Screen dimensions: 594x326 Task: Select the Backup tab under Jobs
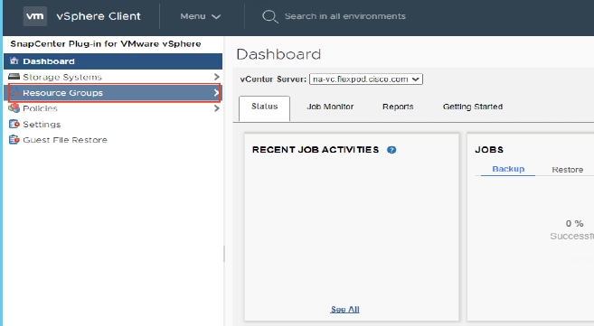tap(508, 169)
